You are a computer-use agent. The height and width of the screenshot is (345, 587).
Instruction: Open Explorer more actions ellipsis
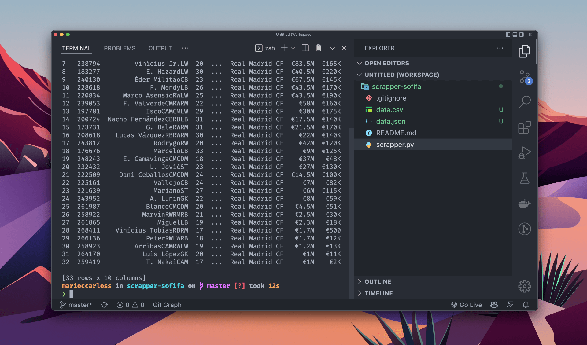tap(500, 48)
